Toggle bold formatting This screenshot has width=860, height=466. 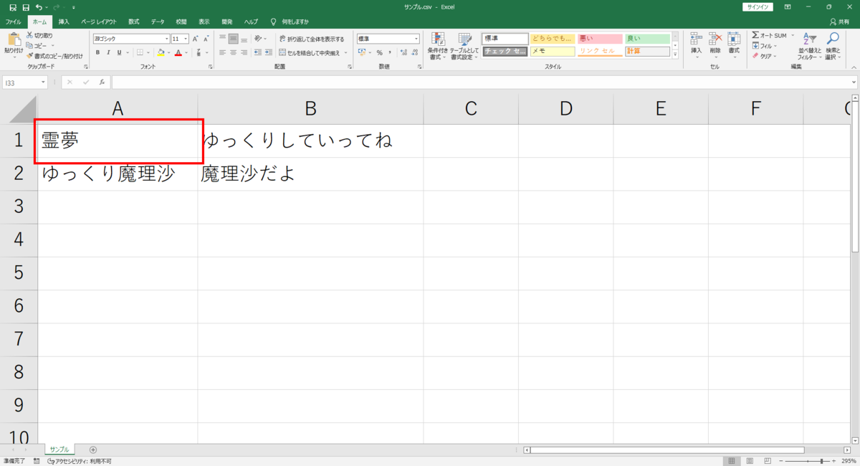(97, 52)
